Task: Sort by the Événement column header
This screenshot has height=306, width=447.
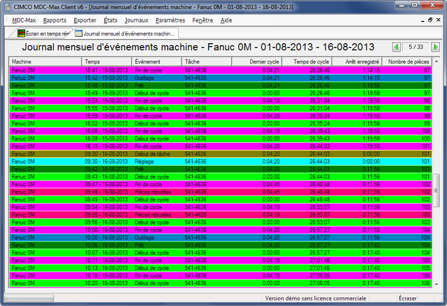Action: point(156,61)
